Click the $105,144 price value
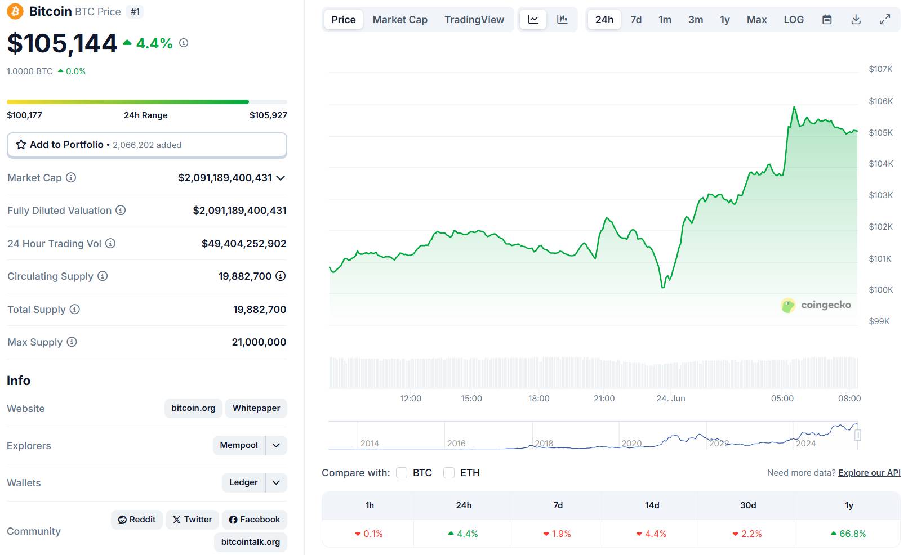 tap(62, 43)
